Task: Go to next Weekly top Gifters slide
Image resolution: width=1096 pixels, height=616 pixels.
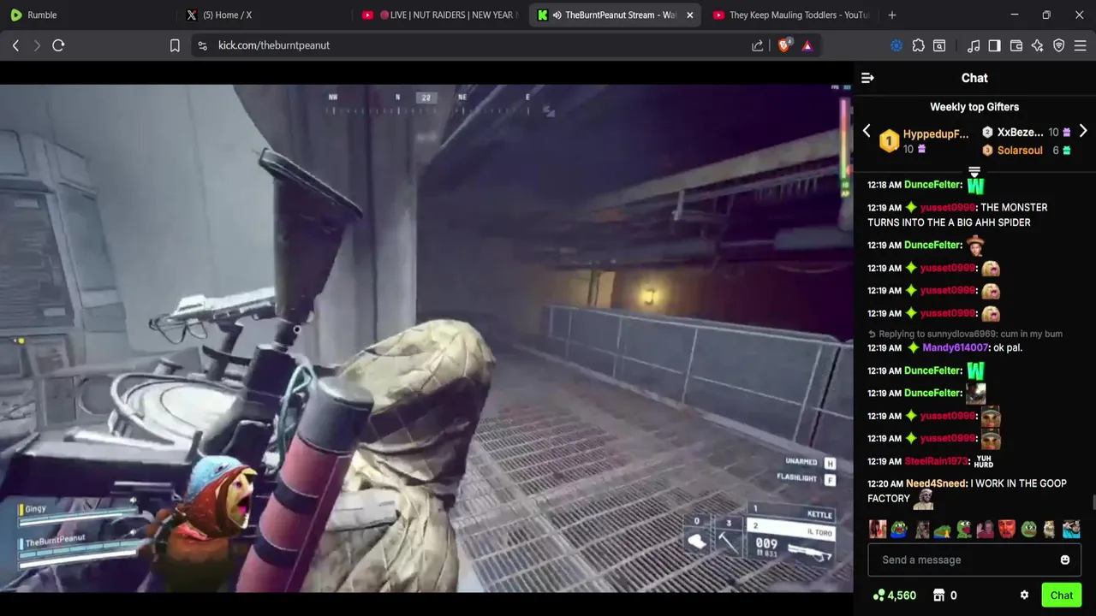Action: click(1083, 131)
